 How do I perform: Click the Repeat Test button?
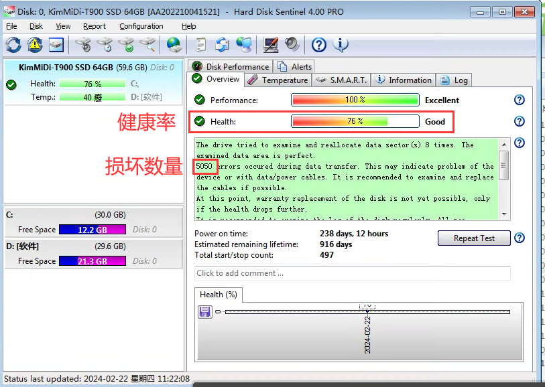[x=474, y=238]
